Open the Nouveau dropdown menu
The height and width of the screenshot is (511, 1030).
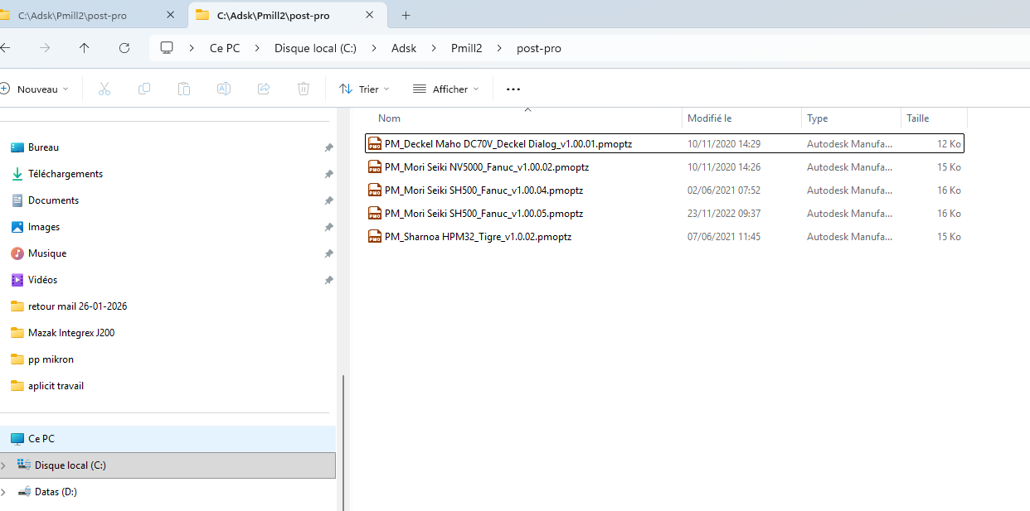[x=35, y=89]
